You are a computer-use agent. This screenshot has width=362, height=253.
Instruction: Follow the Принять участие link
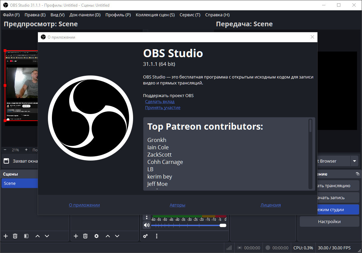click(x=162, y=107)
